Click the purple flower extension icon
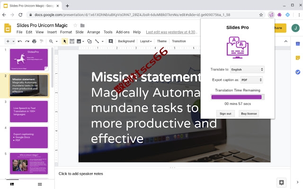Screen dimensions: 303x189 (279, 15)
